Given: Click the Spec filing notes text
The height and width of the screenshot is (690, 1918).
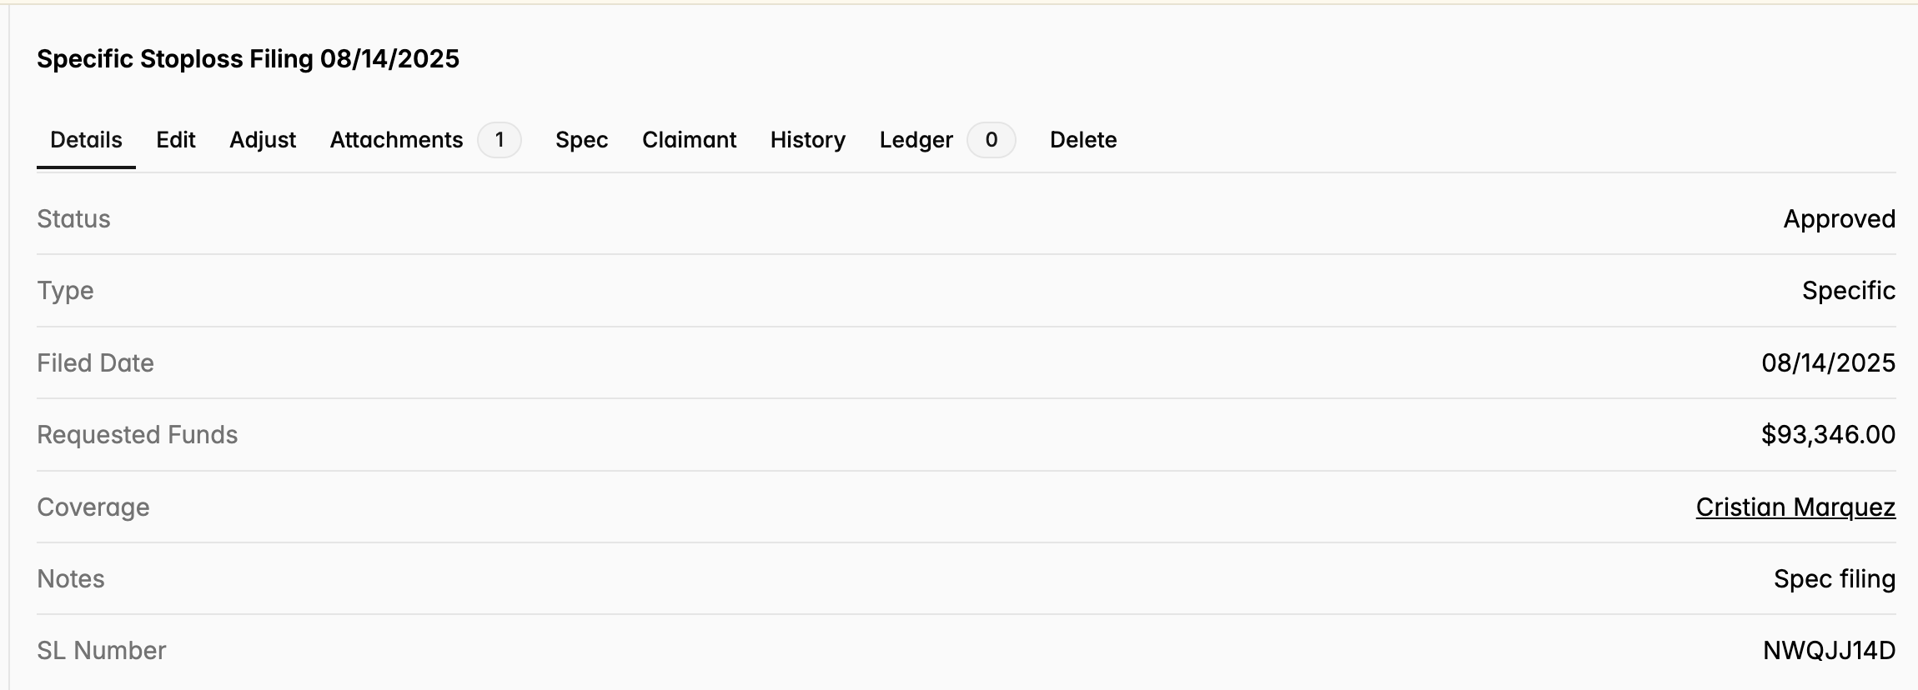Looking at the screenshot, I should tap(1835, 578).
